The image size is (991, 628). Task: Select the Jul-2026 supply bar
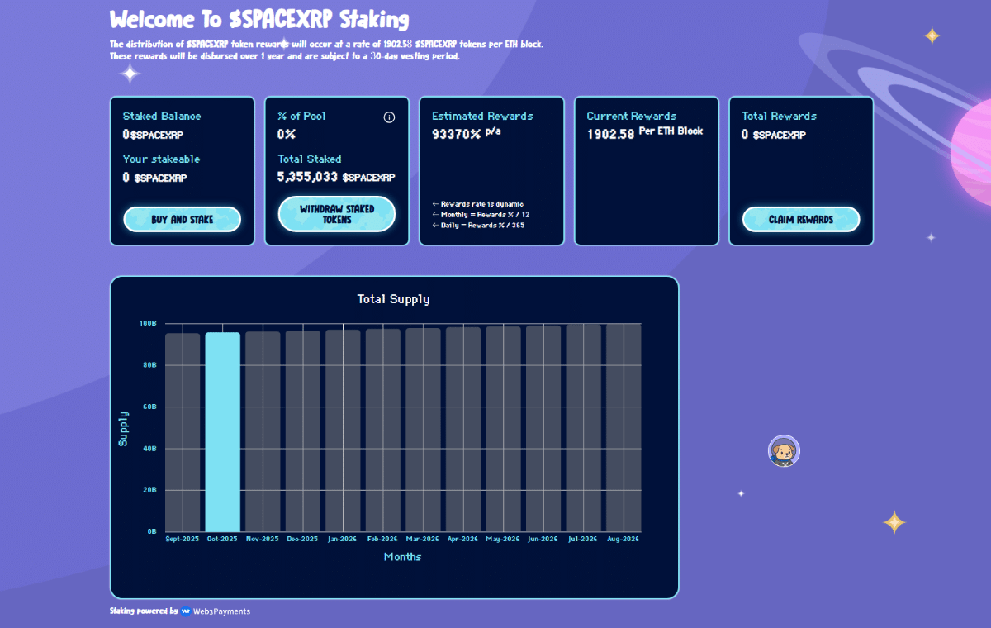click(x=583, y=428)
